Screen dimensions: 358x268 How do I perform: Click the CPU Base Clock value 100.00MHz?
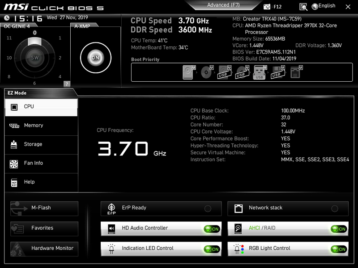point(293,111)
